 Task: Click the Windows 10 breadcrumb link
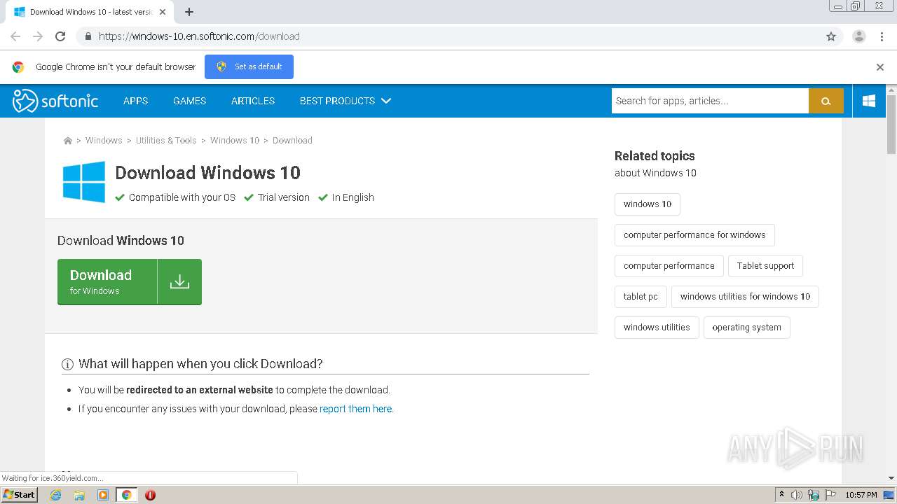click(235, 141)
